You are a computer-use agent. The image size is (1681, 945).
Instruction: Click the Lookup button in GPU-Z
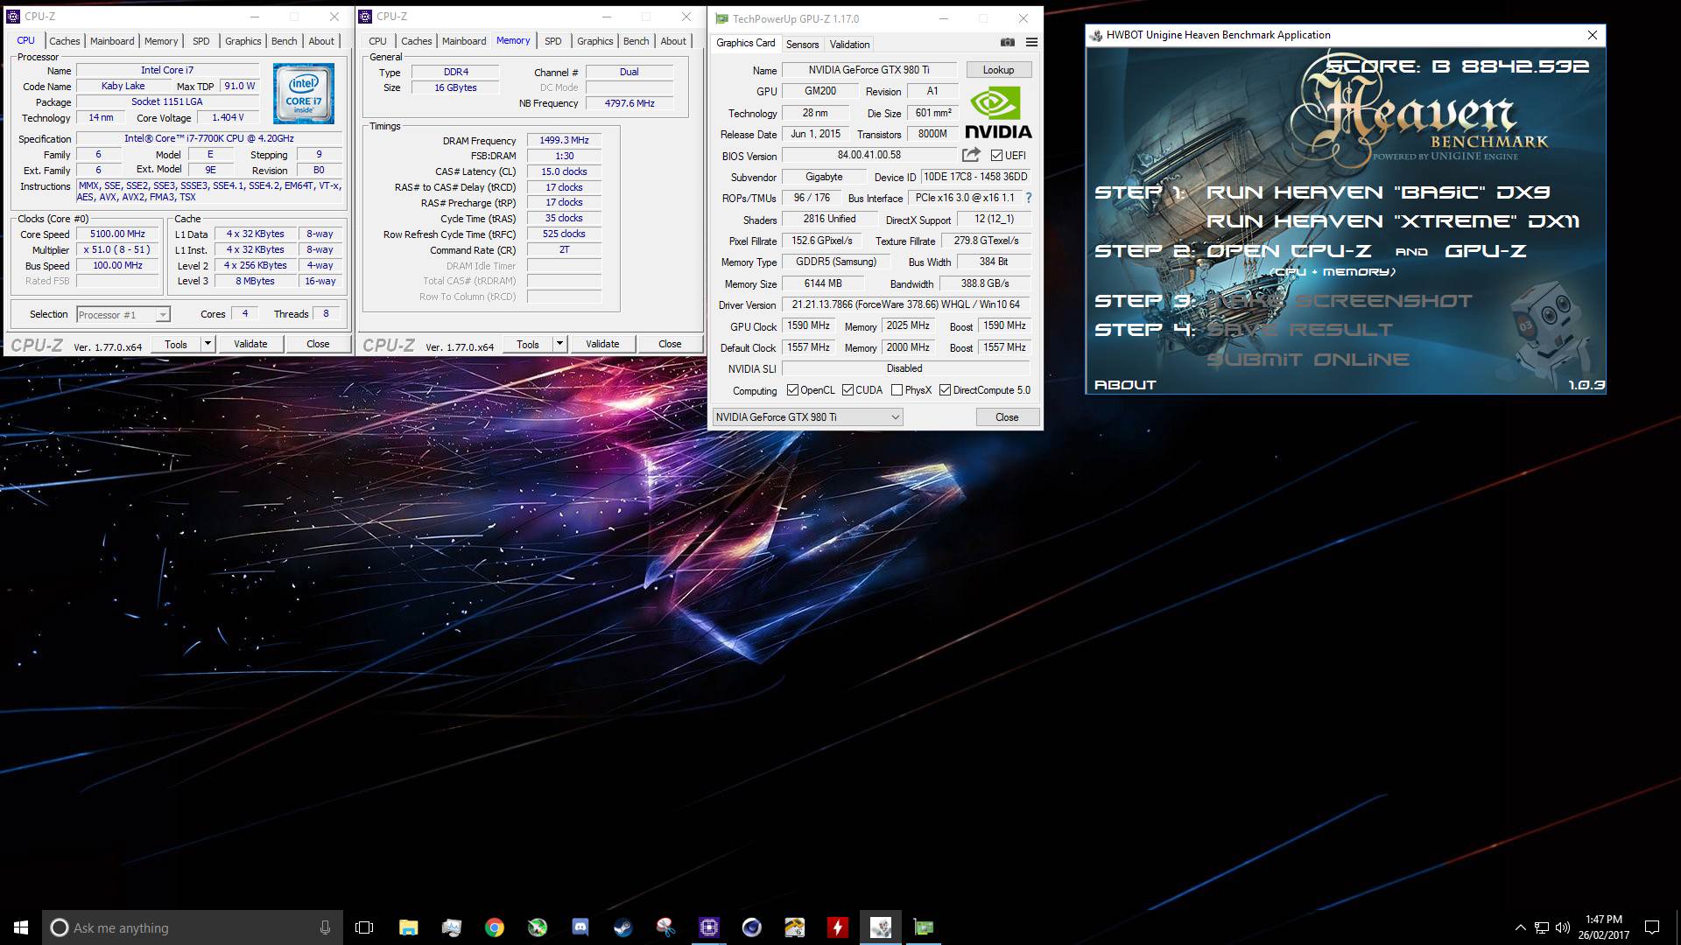point(998,70)
